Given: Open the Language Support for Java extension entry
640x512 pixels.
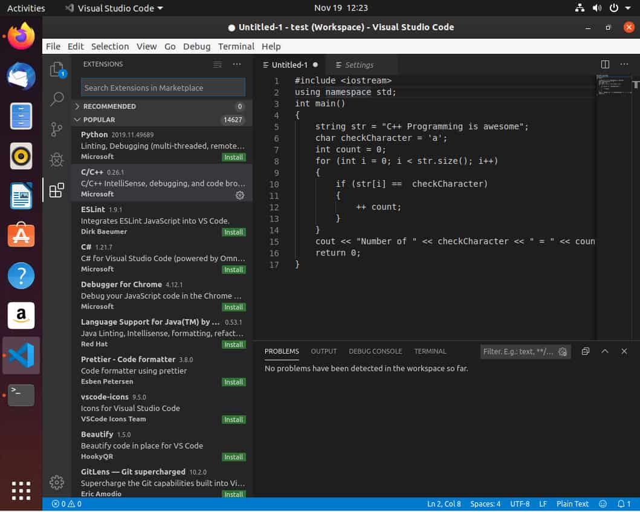Looking at the screenshot, I should click(162, 332).
